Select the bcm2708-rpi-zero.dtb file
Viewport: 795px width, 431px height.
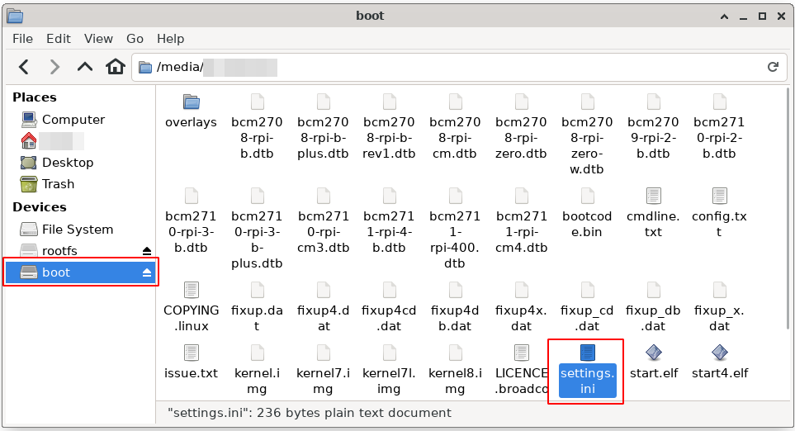(x=521, y=127)
